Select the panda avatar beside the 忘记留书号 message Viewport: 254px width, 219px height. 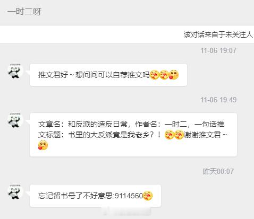point(15,192)
